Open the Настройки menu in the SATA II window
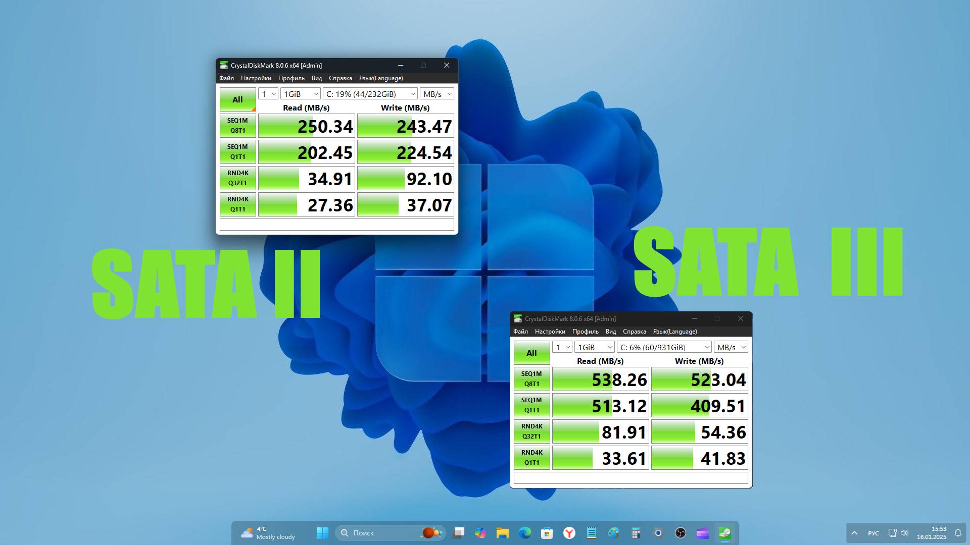The width and height of the screenshot is (970, 545). pyautogui.click(x=256, y=78)
